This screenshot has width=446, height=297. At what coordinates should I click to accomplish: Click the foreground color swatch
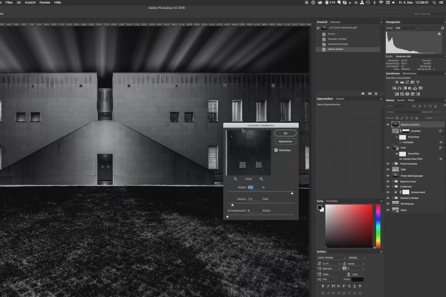(x=319, y=207)
